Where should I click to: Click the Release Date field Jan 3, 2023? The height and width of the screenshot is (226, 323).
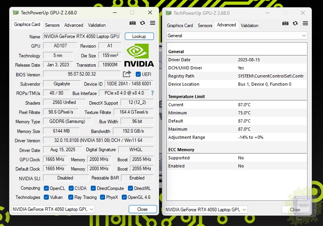coord(58,65)
